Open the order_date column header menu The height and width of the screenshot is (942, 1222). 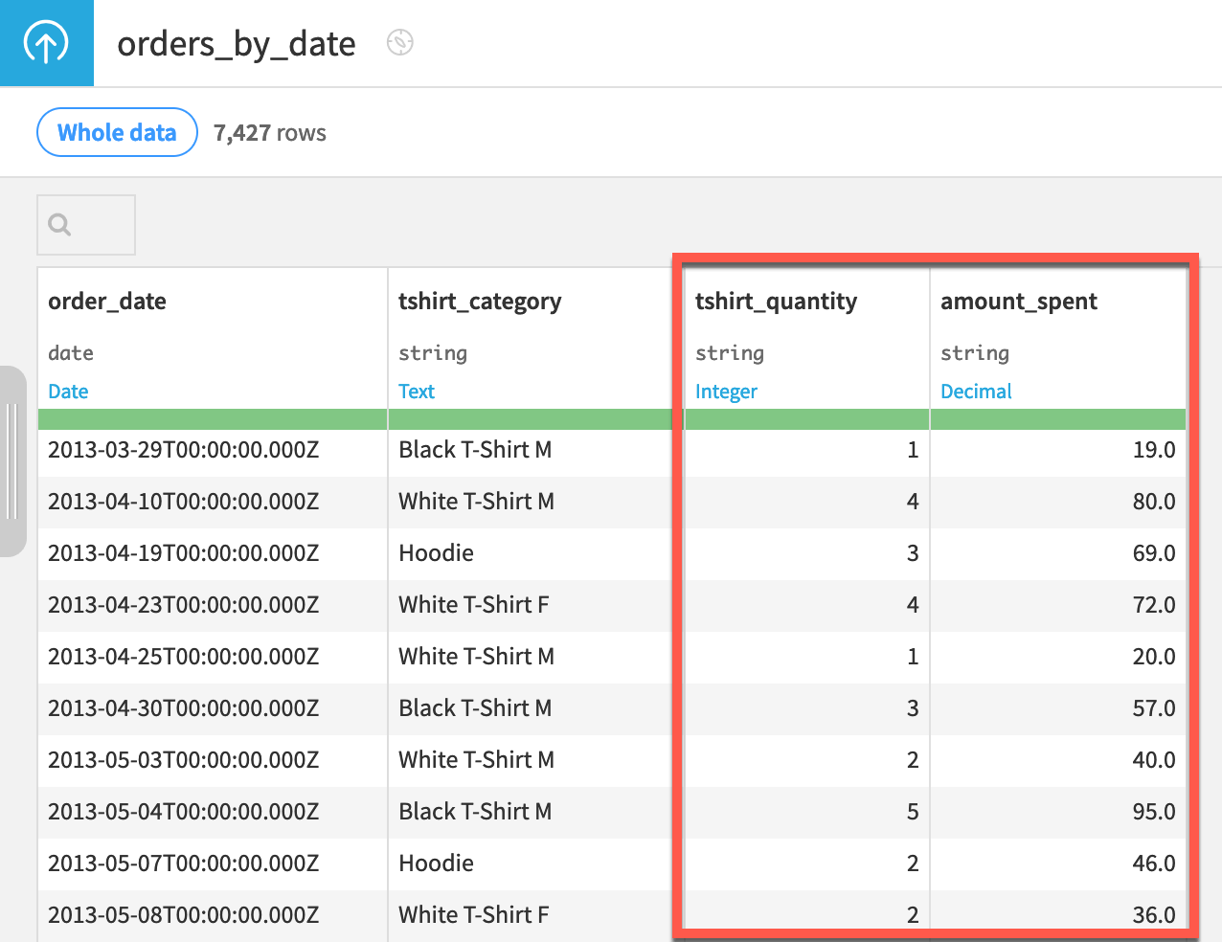click(107, 302)
